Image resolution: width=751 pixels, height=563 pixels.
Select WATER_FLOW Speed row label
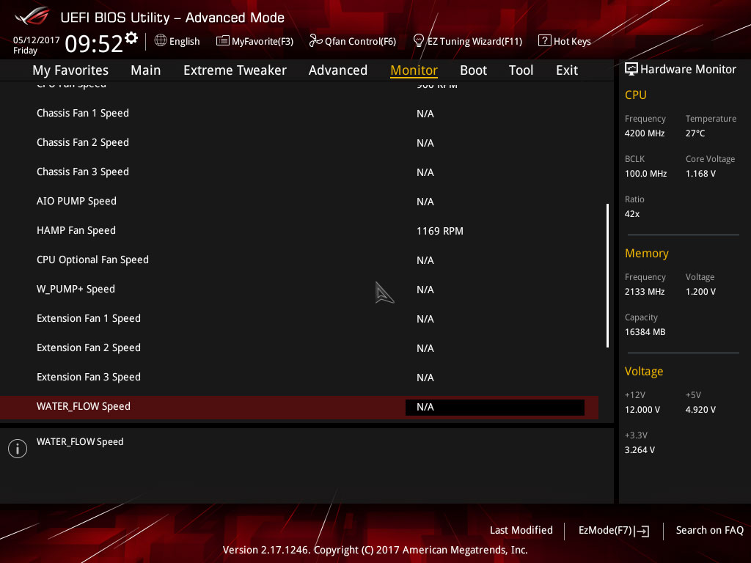tap(84, 406)
